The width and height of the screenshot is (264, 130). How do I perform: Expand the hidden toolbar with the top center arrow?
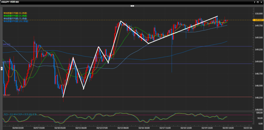click(x=132, y=5)
